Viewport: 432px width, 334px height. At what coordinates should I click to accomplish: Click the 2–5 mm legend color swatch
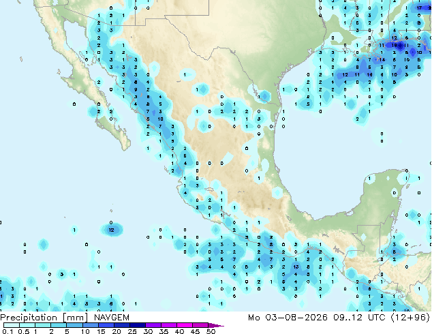click(59, 325)
